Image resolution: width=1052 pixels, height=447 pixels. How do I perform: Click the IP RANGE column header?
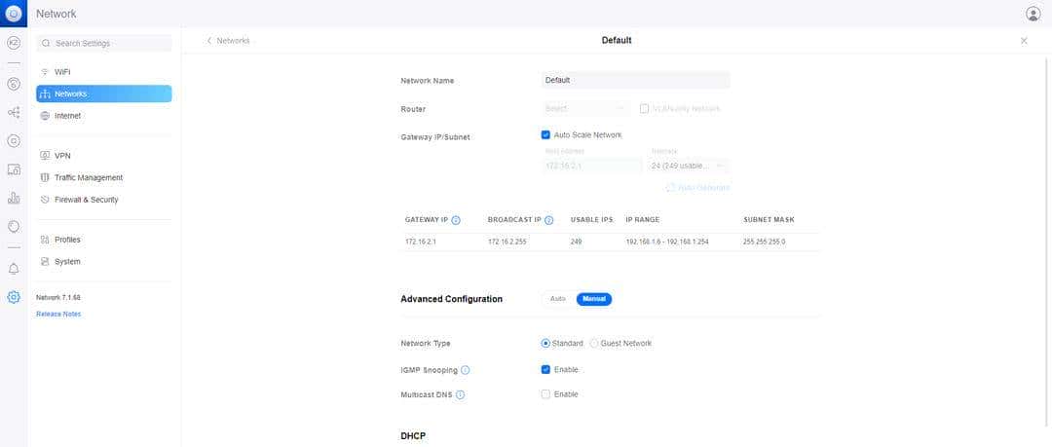coord(642,220)
